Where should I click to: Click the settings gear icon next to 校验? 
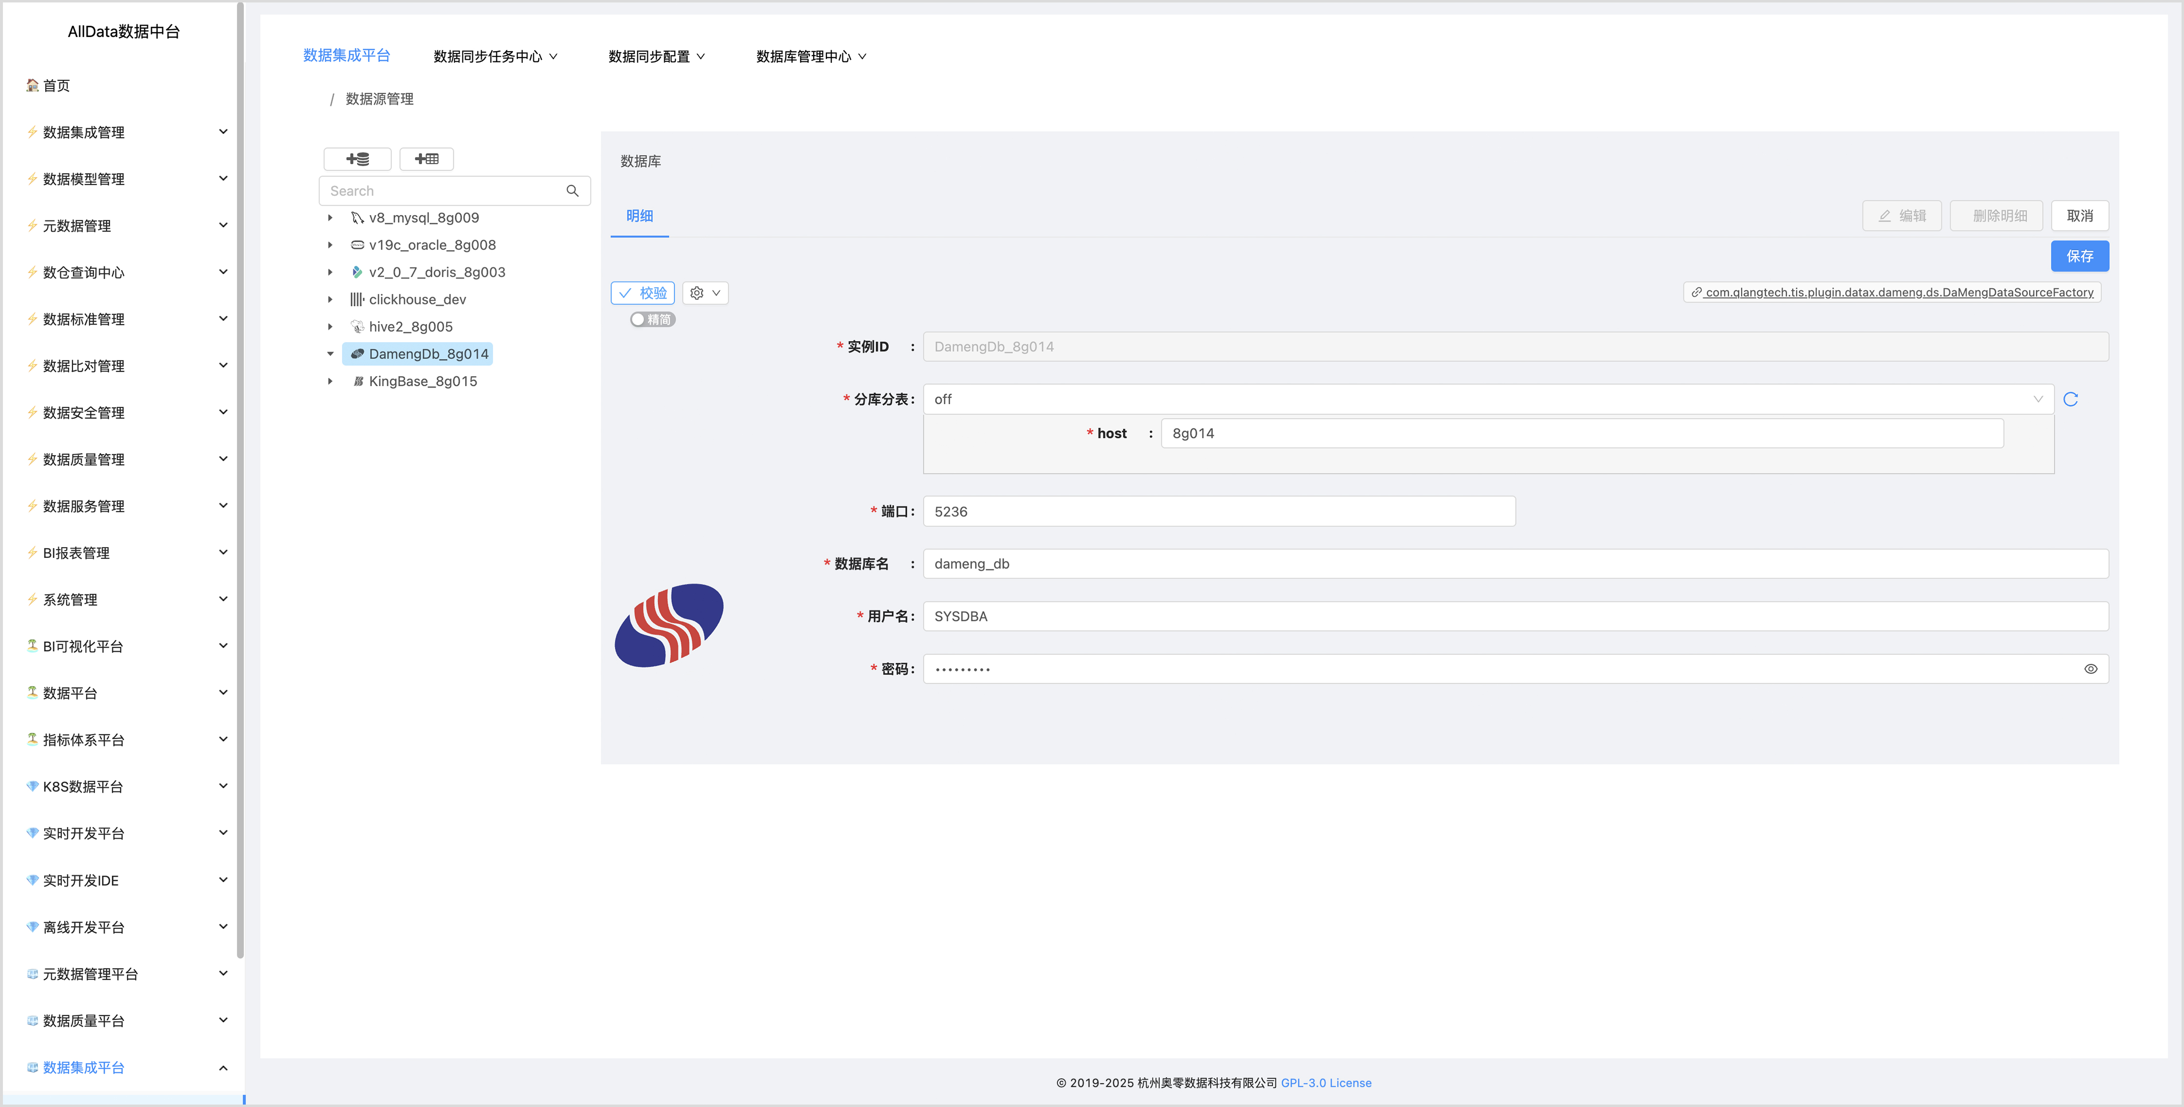pos(697,293)
